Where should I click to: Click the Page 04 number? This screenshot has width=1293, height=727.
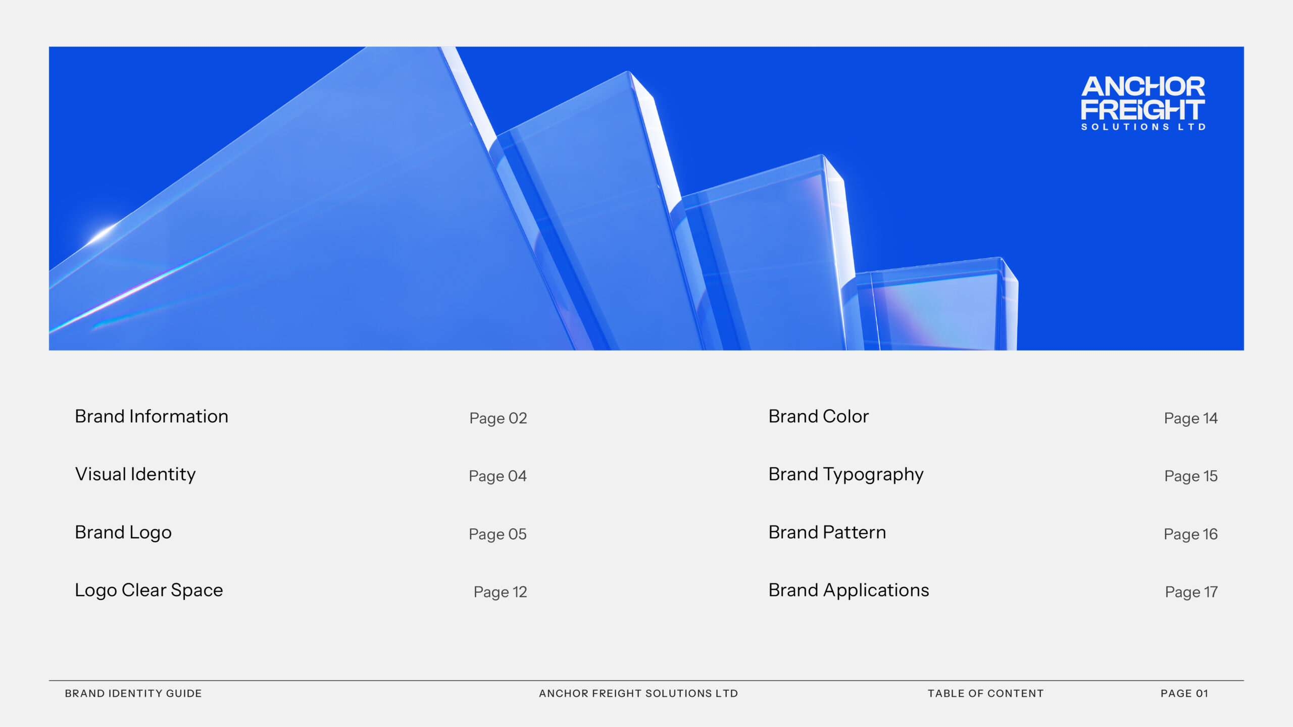(x=498, y=476)
